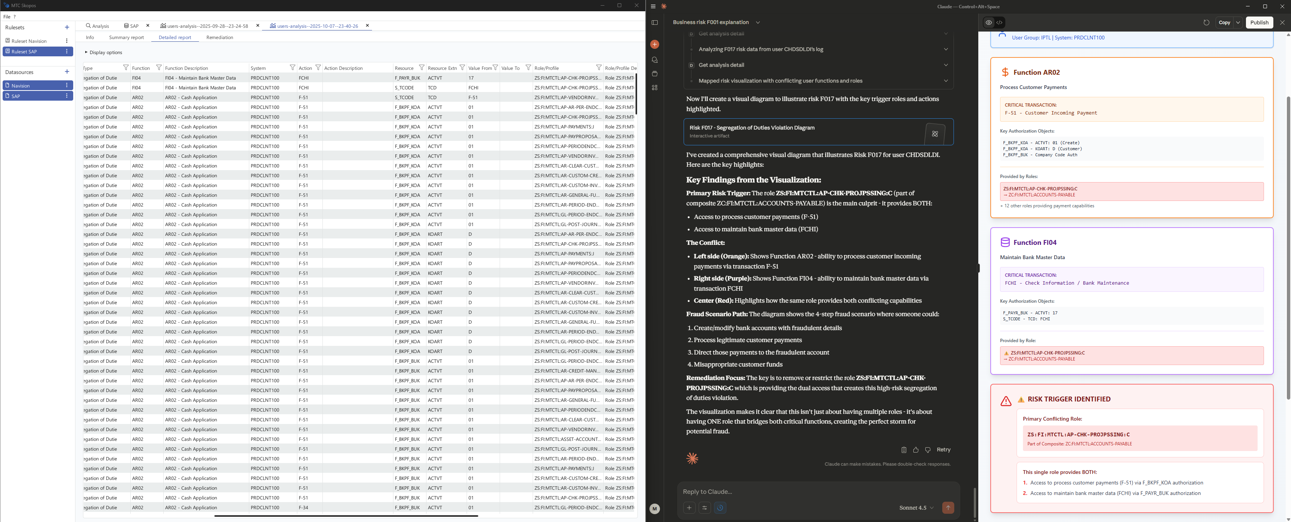Expand the Copy button dropdown arrow
The image size is (1291, 522).
pyautogui.click(x=1238, y=23)
